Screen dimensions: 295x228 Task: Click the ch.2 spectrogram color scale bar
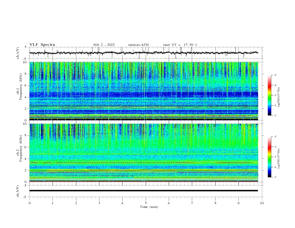point(269,157)
